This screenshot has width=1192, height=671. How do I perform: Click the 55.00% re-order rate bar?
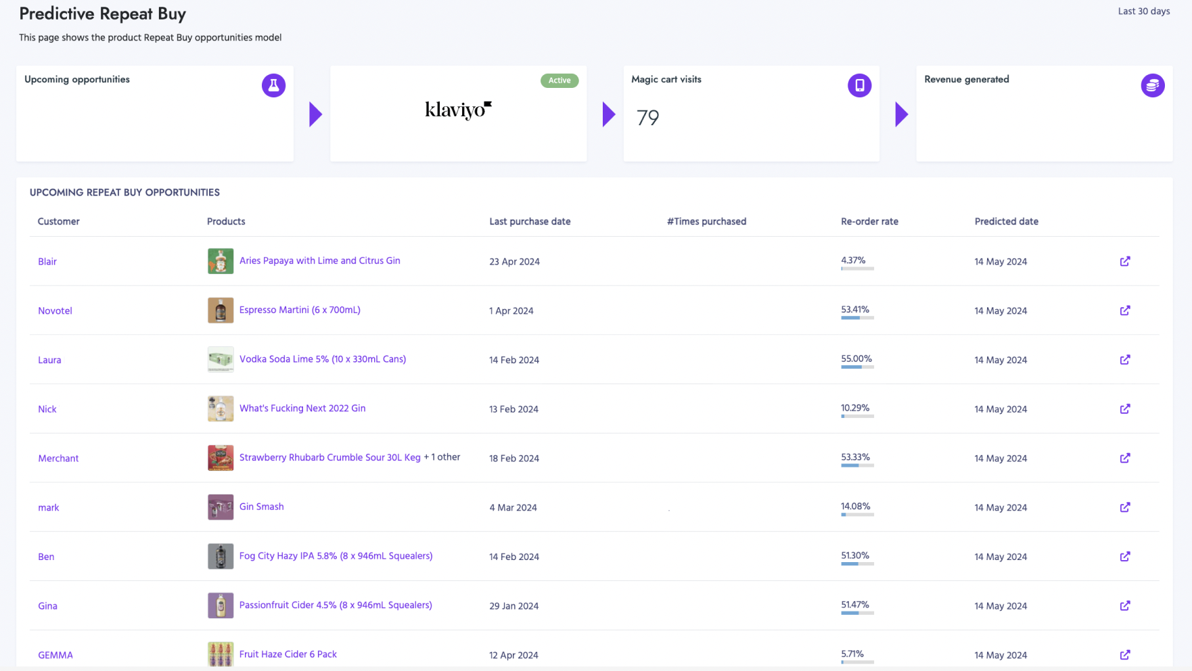tap(857, 367)
